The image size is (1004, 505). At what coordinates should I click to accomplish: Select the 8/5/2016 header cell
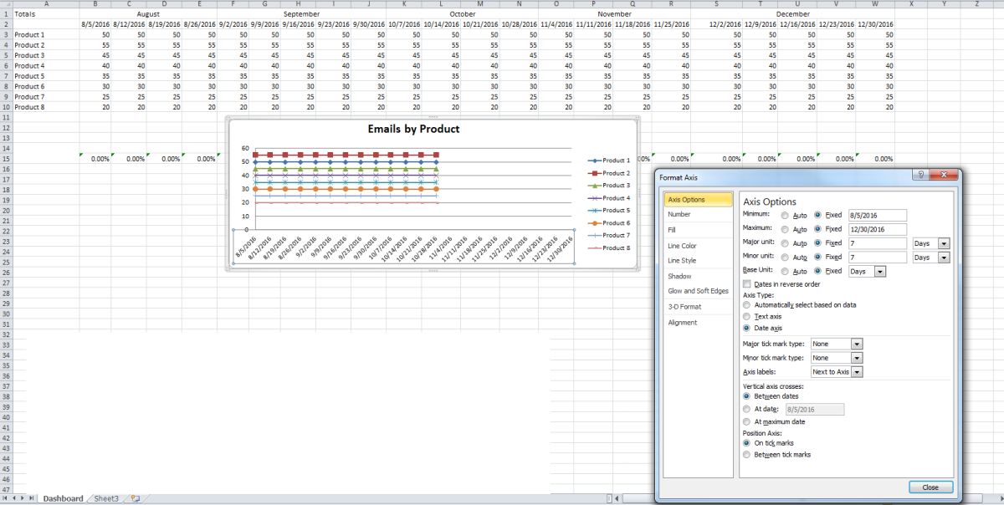(x=95, y=24)
